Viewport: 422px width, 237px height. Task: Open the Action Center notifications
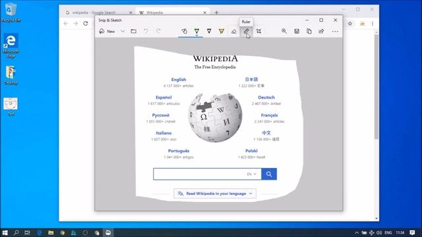[x=412, y=232]
